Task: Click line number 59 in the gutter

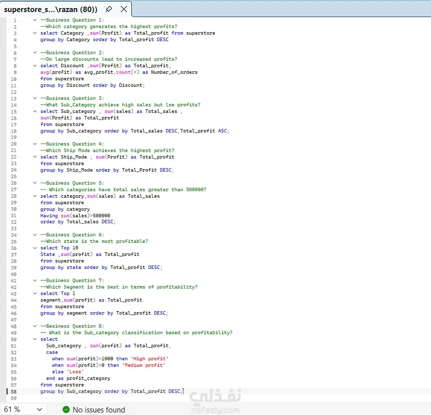Action: (x=14, y=398)
